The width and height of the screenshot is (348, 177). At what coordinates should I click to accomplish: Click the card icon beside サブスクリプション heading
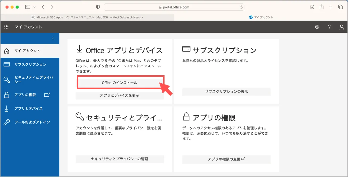pyautogui.click(x=186, y=49)
